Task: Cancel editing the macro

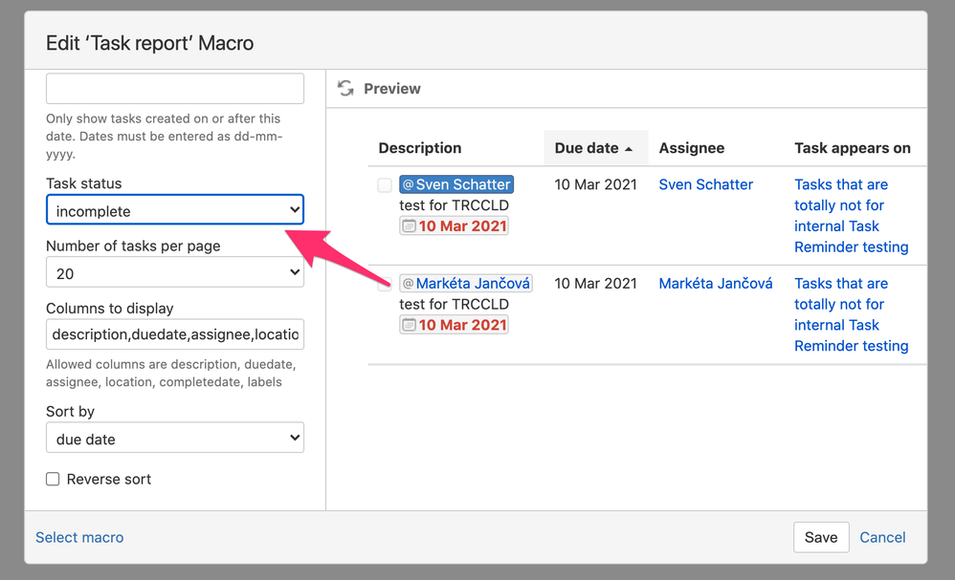Action: point(882,537)
